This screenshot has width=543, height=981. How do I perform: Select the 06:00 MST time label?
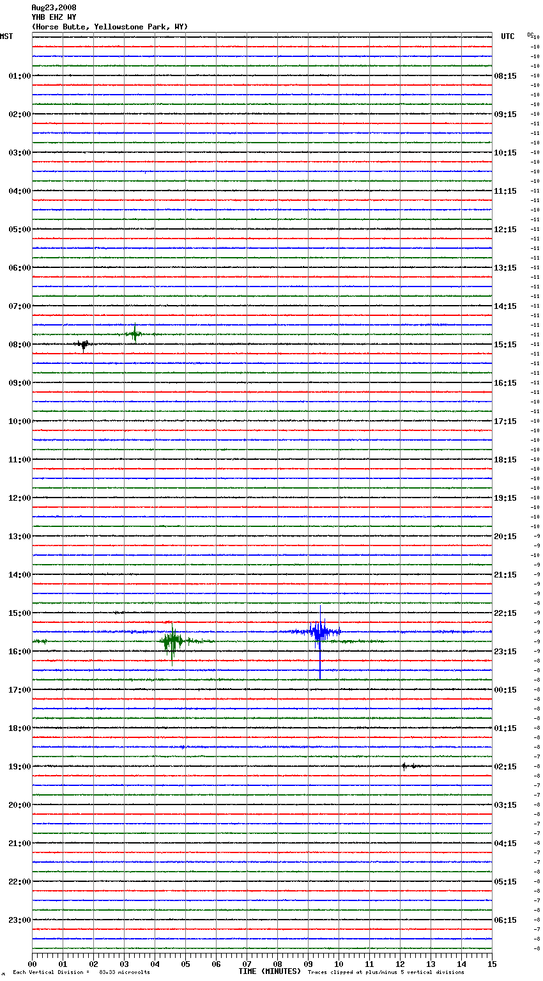pos(20,268)
